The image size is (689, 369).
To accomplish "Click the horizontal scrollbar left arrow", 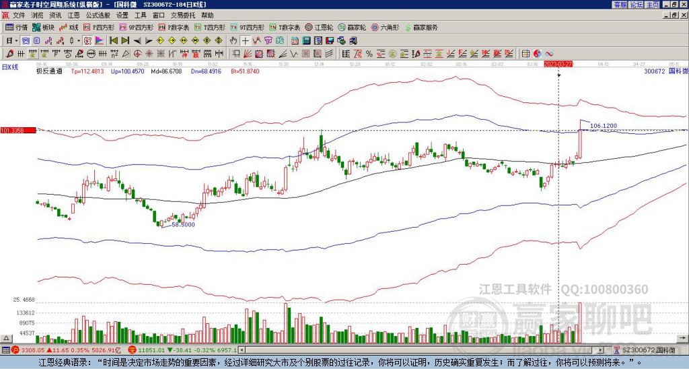I will (x=242, y=350).
